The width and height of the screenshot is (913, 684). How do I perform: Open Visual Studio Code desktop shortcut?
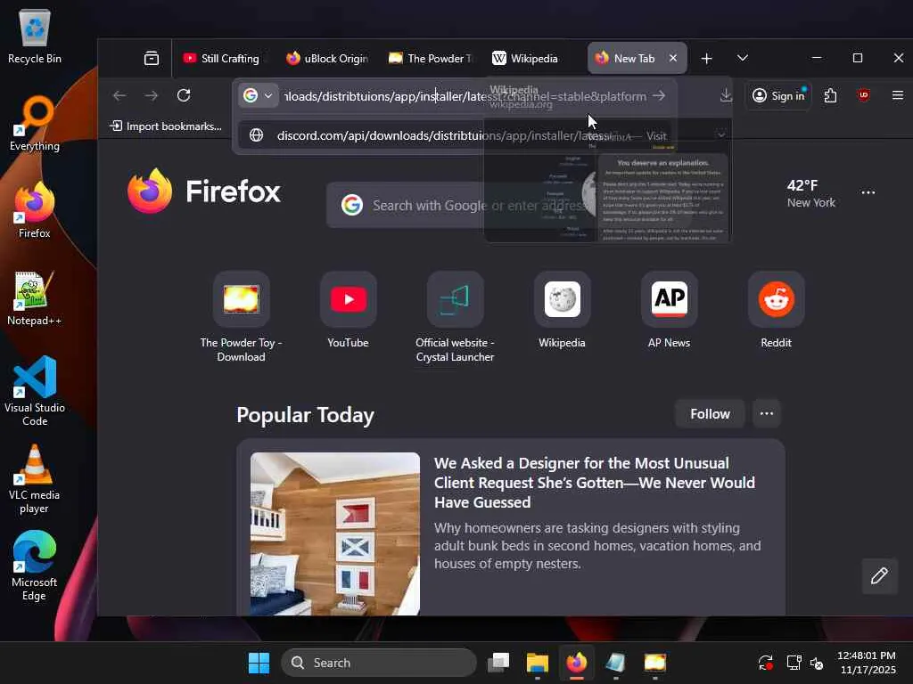pyautogui.click(x=35, y=391)
